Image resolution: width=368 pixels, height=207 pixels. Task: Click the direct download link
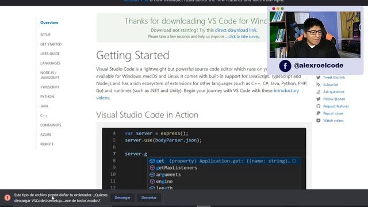pos(236,30)
